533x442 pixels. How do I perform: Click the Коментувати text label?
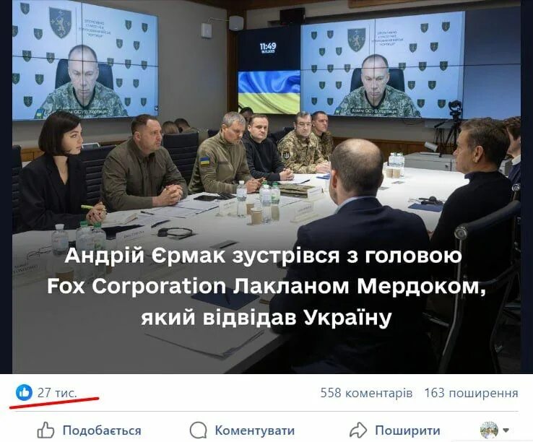click(x=255, y=430)
